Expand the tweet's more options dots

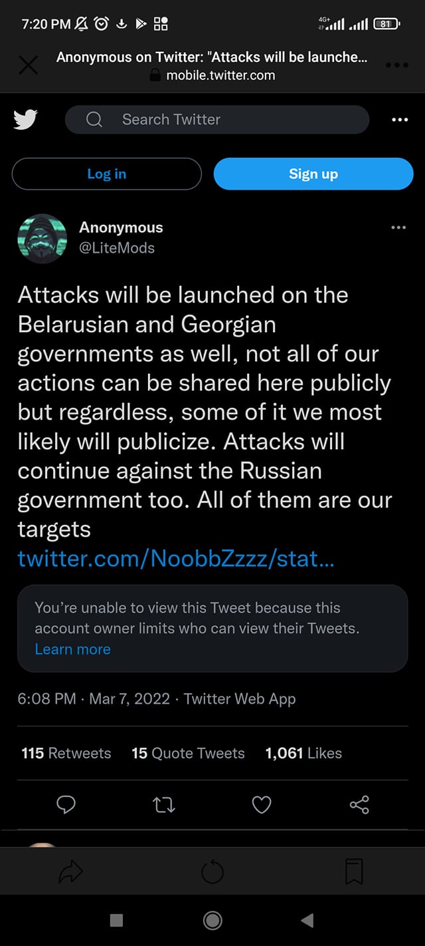coord(398,228)
